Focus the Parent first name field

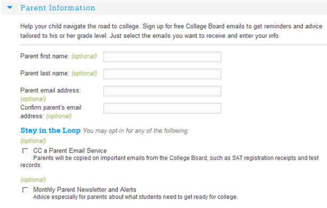coord(162,57)
